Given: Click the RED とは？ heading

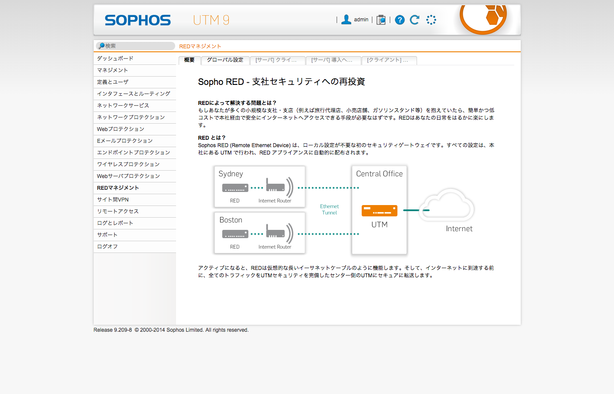Looking at the screenshot, I should coord(212,138).
